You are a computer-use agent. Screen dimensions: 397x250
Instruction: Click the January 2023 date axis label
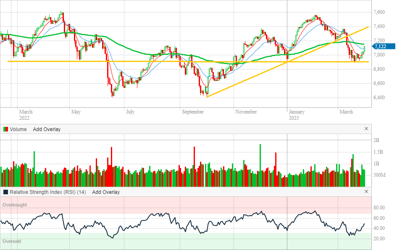click(297, 115)
